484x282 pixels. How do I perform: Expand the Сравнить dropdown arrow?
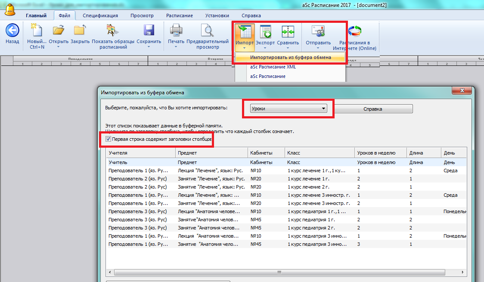coord(288,48)
